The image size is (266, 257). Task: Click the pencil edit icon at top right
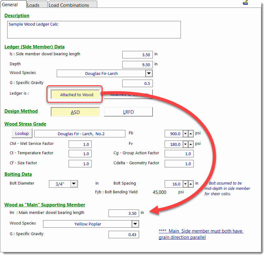pyautogui.click(x=245, y=2)
